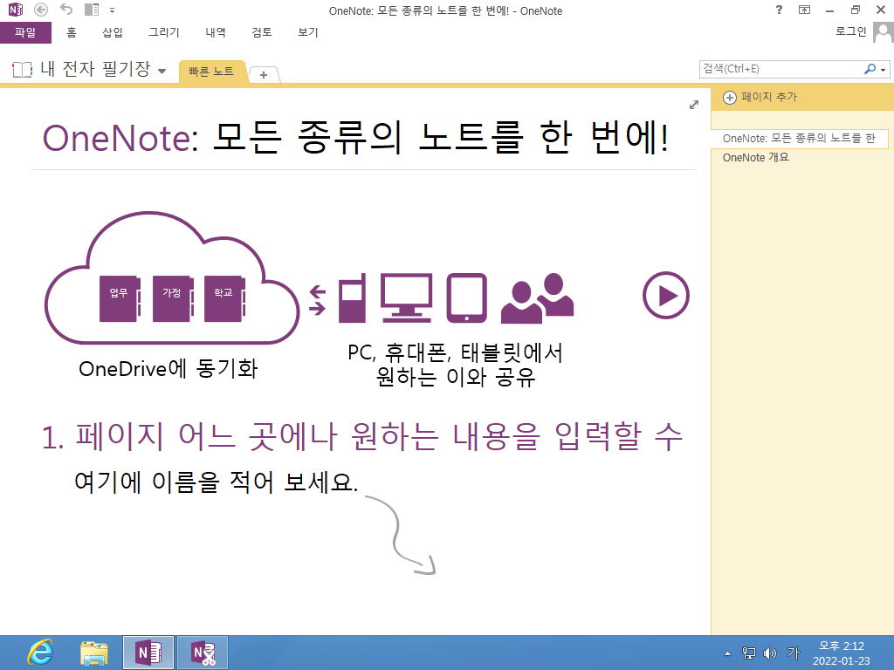Toggle dock to desktop view icon
This screenshot has height=670, width=894.
(x=91, y=10)
